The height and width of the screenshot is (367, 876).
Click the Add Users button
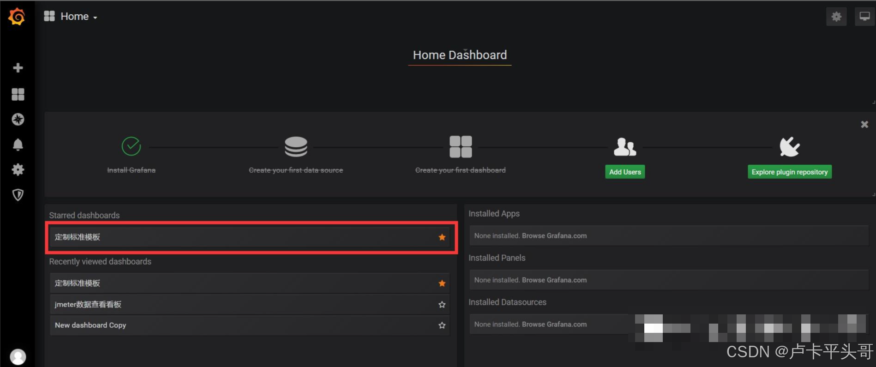point(625,172)
